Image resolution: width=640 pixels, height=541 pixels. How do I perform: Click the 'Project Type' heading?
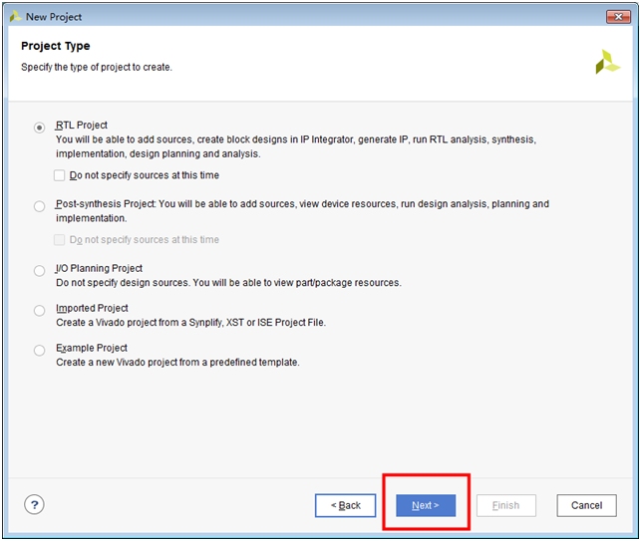[56, 46]
